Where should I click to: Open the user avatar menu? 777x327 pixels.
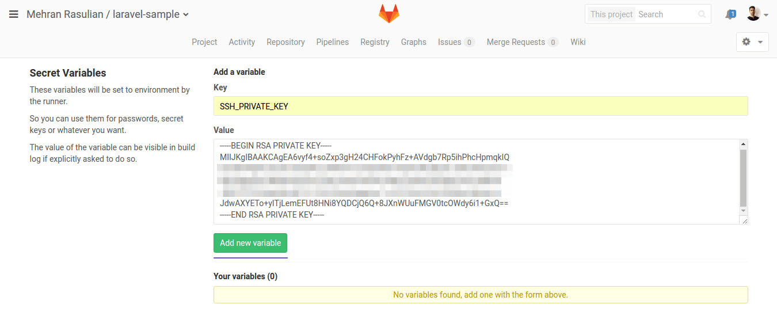tap(753, 14)
